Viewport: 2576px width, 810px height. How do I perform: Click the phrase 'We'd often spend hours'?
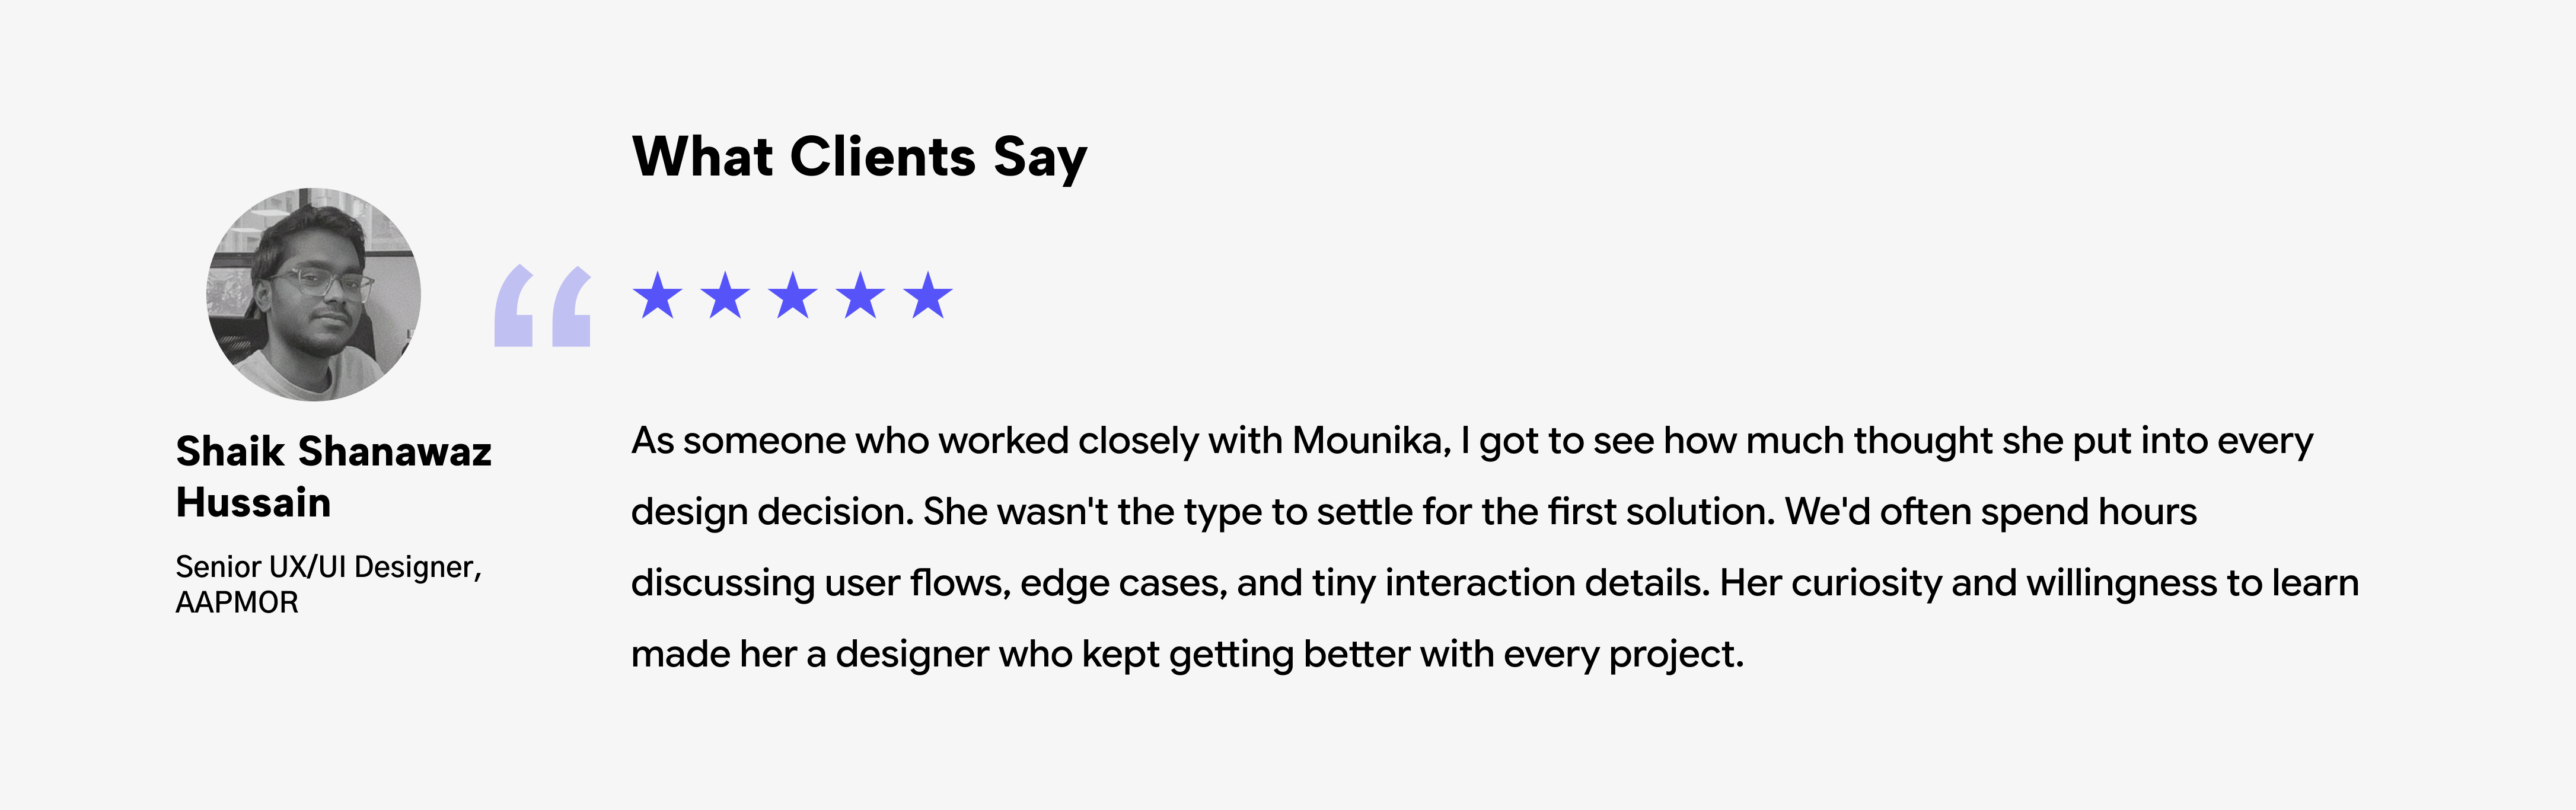[x=1991, y=512]
